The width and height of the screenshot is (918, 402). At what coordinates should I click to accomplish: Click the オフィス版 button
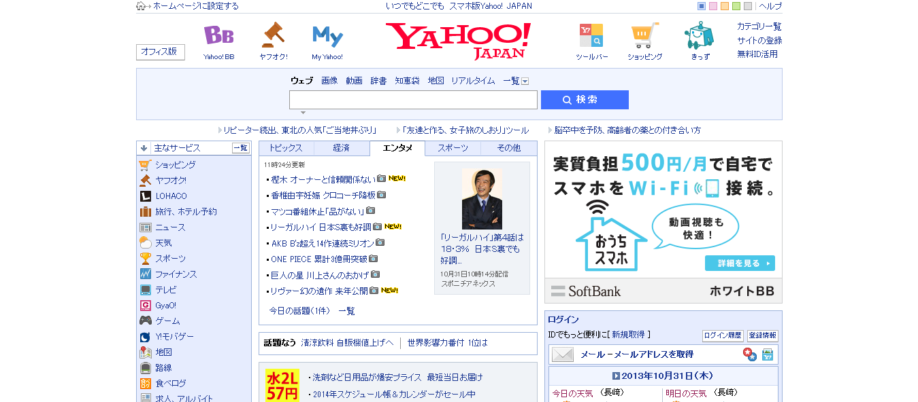[161, 52]
